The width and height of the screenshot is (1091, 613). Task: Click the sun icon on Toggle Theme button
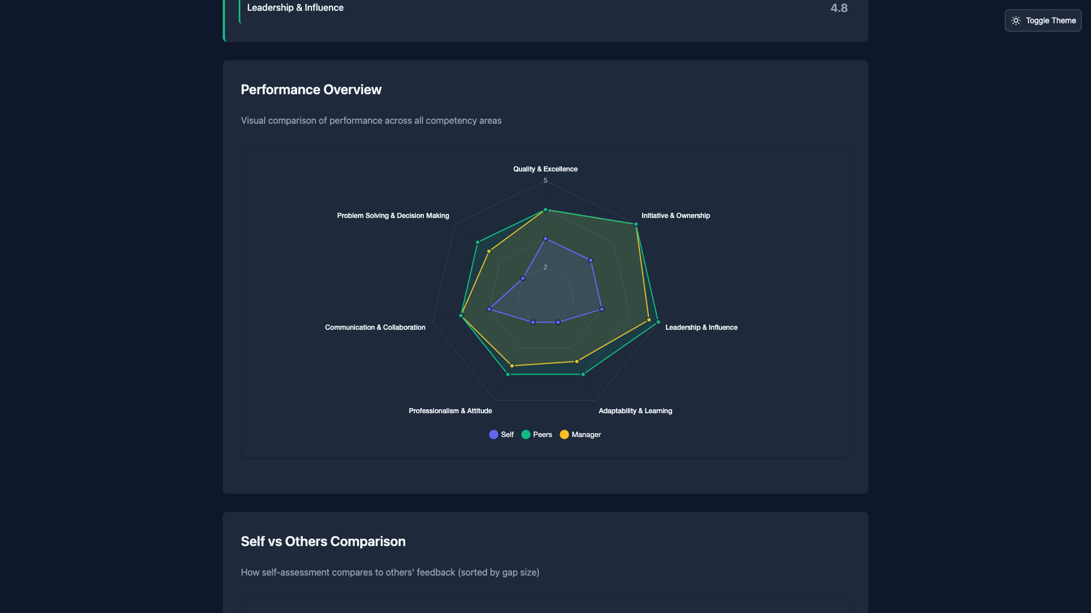point(1017,20)
